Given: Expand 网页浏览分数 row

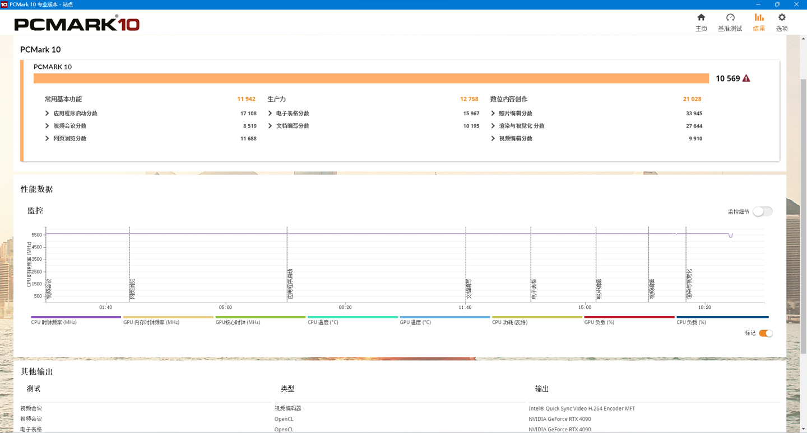Looking at the screenshot, I should click(47, 139).
